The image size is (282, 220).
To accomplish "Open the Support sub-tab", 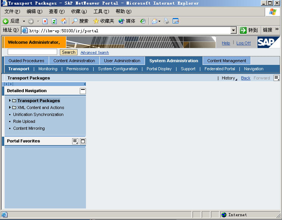I will [x=188, y=69].
